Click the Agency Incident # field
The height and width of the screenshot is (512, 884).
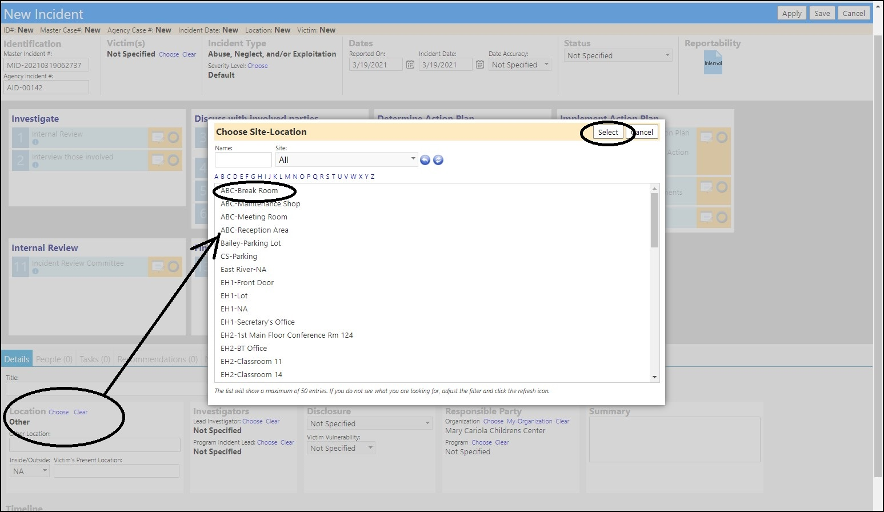pyautogui.click(x=46, y=87)
